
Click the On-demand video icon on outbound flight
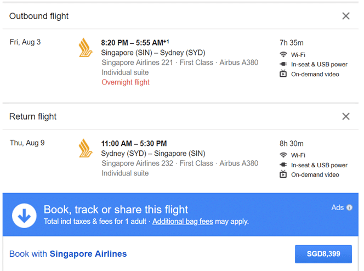pyautogui.click(x=283, y=74)
